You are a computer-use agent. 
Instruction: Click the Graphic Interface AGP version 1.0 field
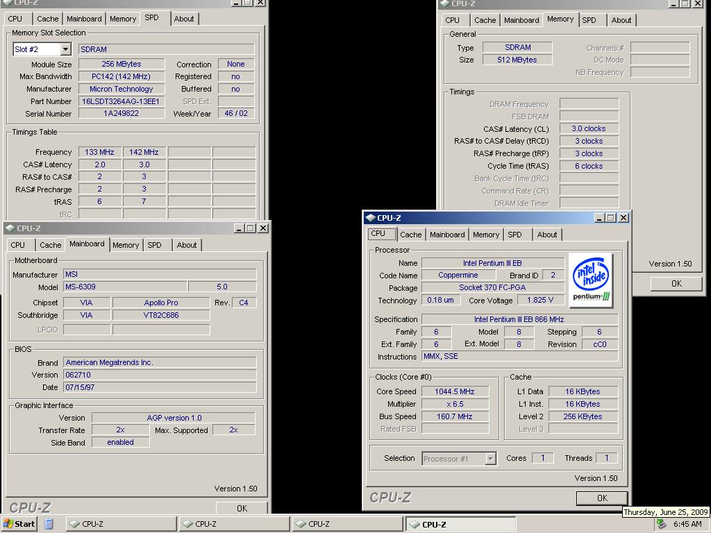174,418
